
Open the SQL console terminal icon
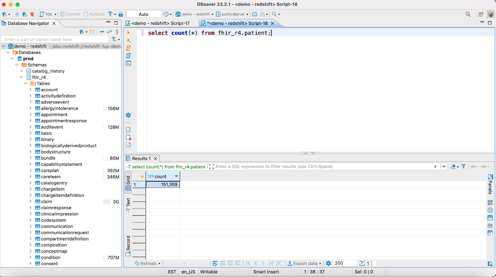pos(128,63)
